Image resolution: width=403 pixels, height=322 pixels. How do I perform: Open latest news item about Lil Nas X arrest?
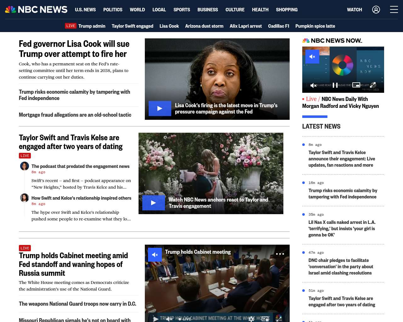click(342, 229)
